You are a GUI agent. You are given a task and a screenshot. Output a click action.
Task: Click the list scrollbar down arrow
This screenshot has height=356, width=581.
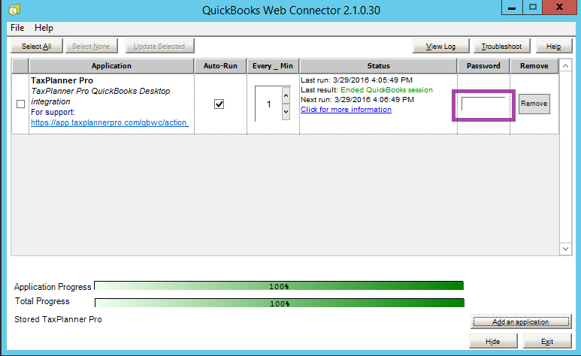565,249
